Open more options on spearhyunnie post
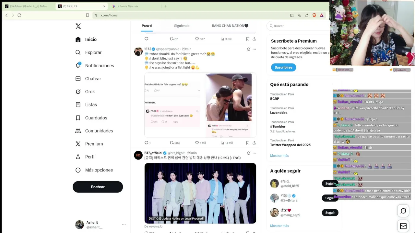This screenshot has width=415, height=233. coord(254,49)
